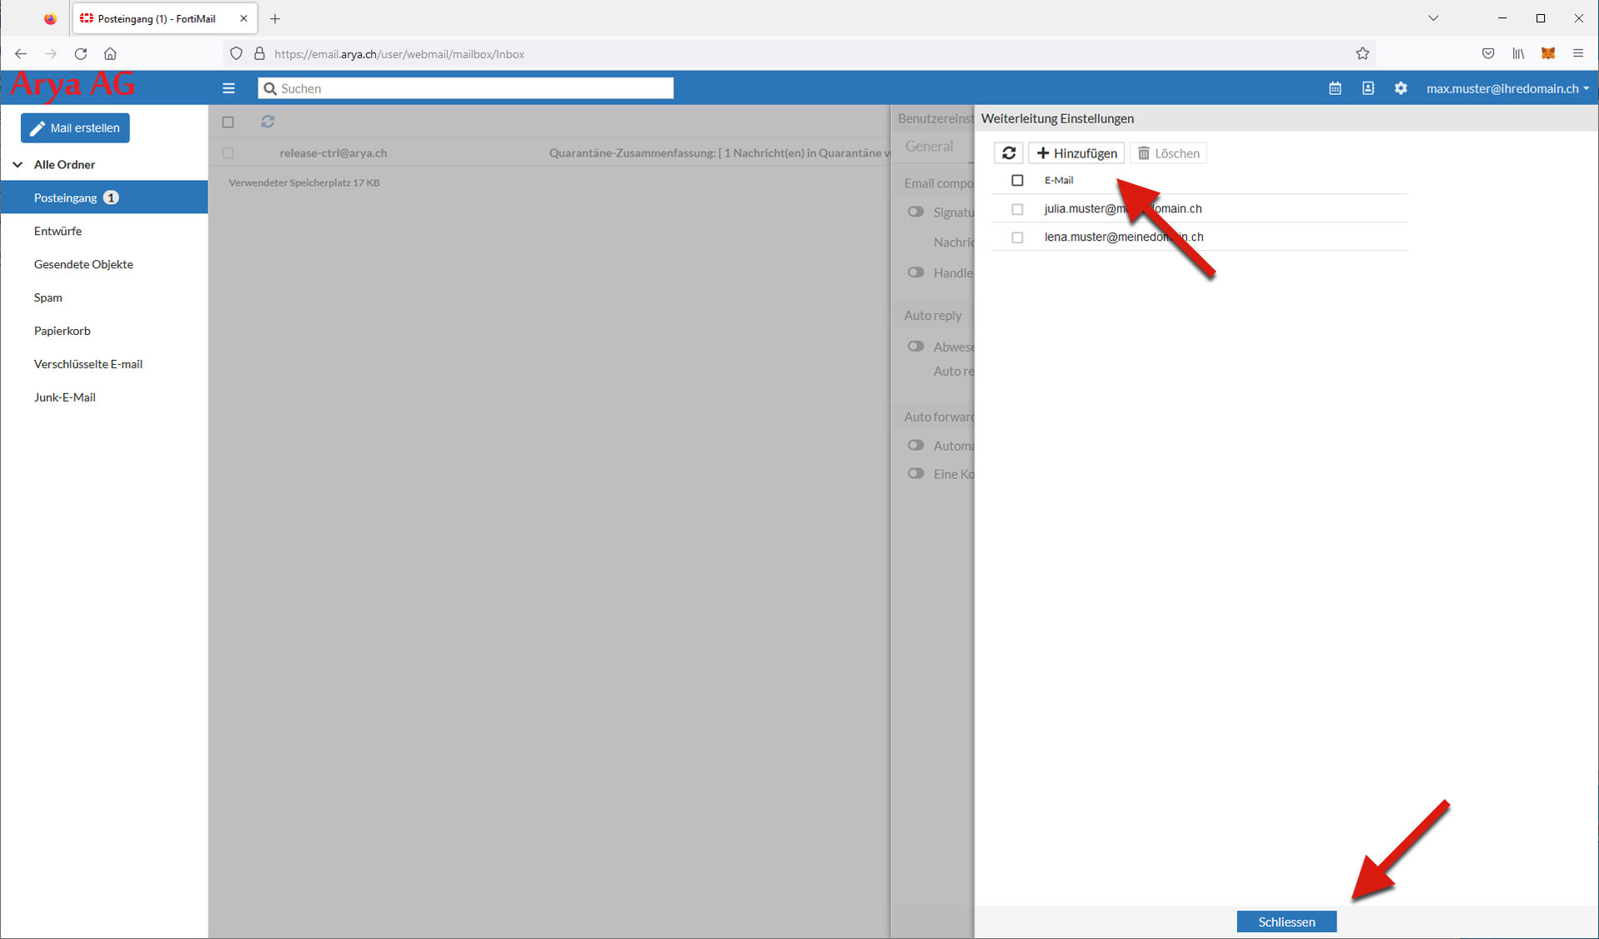The height and width of the screenshot is (939, 1599).
Task: Switch to the General settings tab
Action: [929, 147]
